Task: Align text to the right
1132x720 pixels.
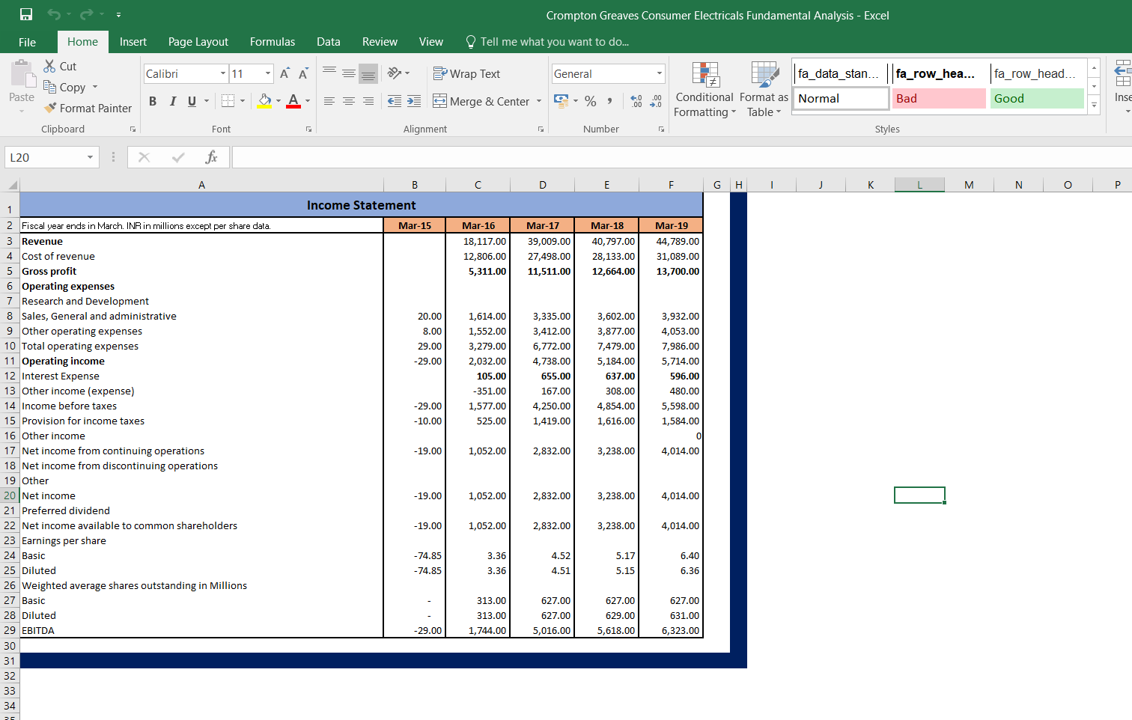Action: click(x=368, y=101)
